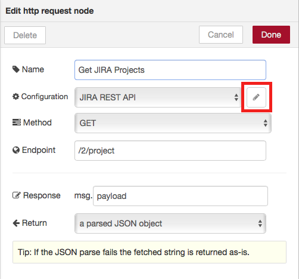This screenshot has height=279, width=299.
Task: Click the left arrow icon beside Return
Action: coord(16,223)
